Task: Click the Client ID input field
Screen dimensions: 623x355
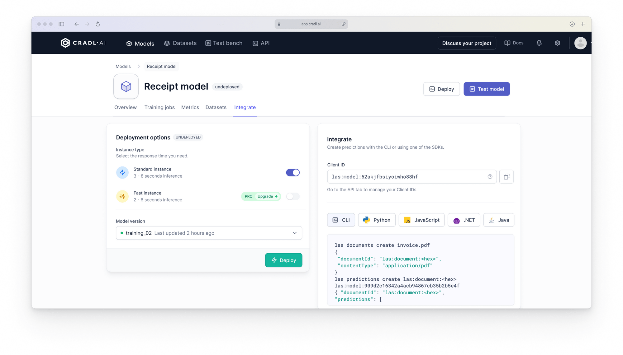Action: pyautogui.click(x=405, y=176)
